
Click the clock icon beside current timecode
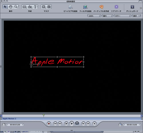(4, 125)
